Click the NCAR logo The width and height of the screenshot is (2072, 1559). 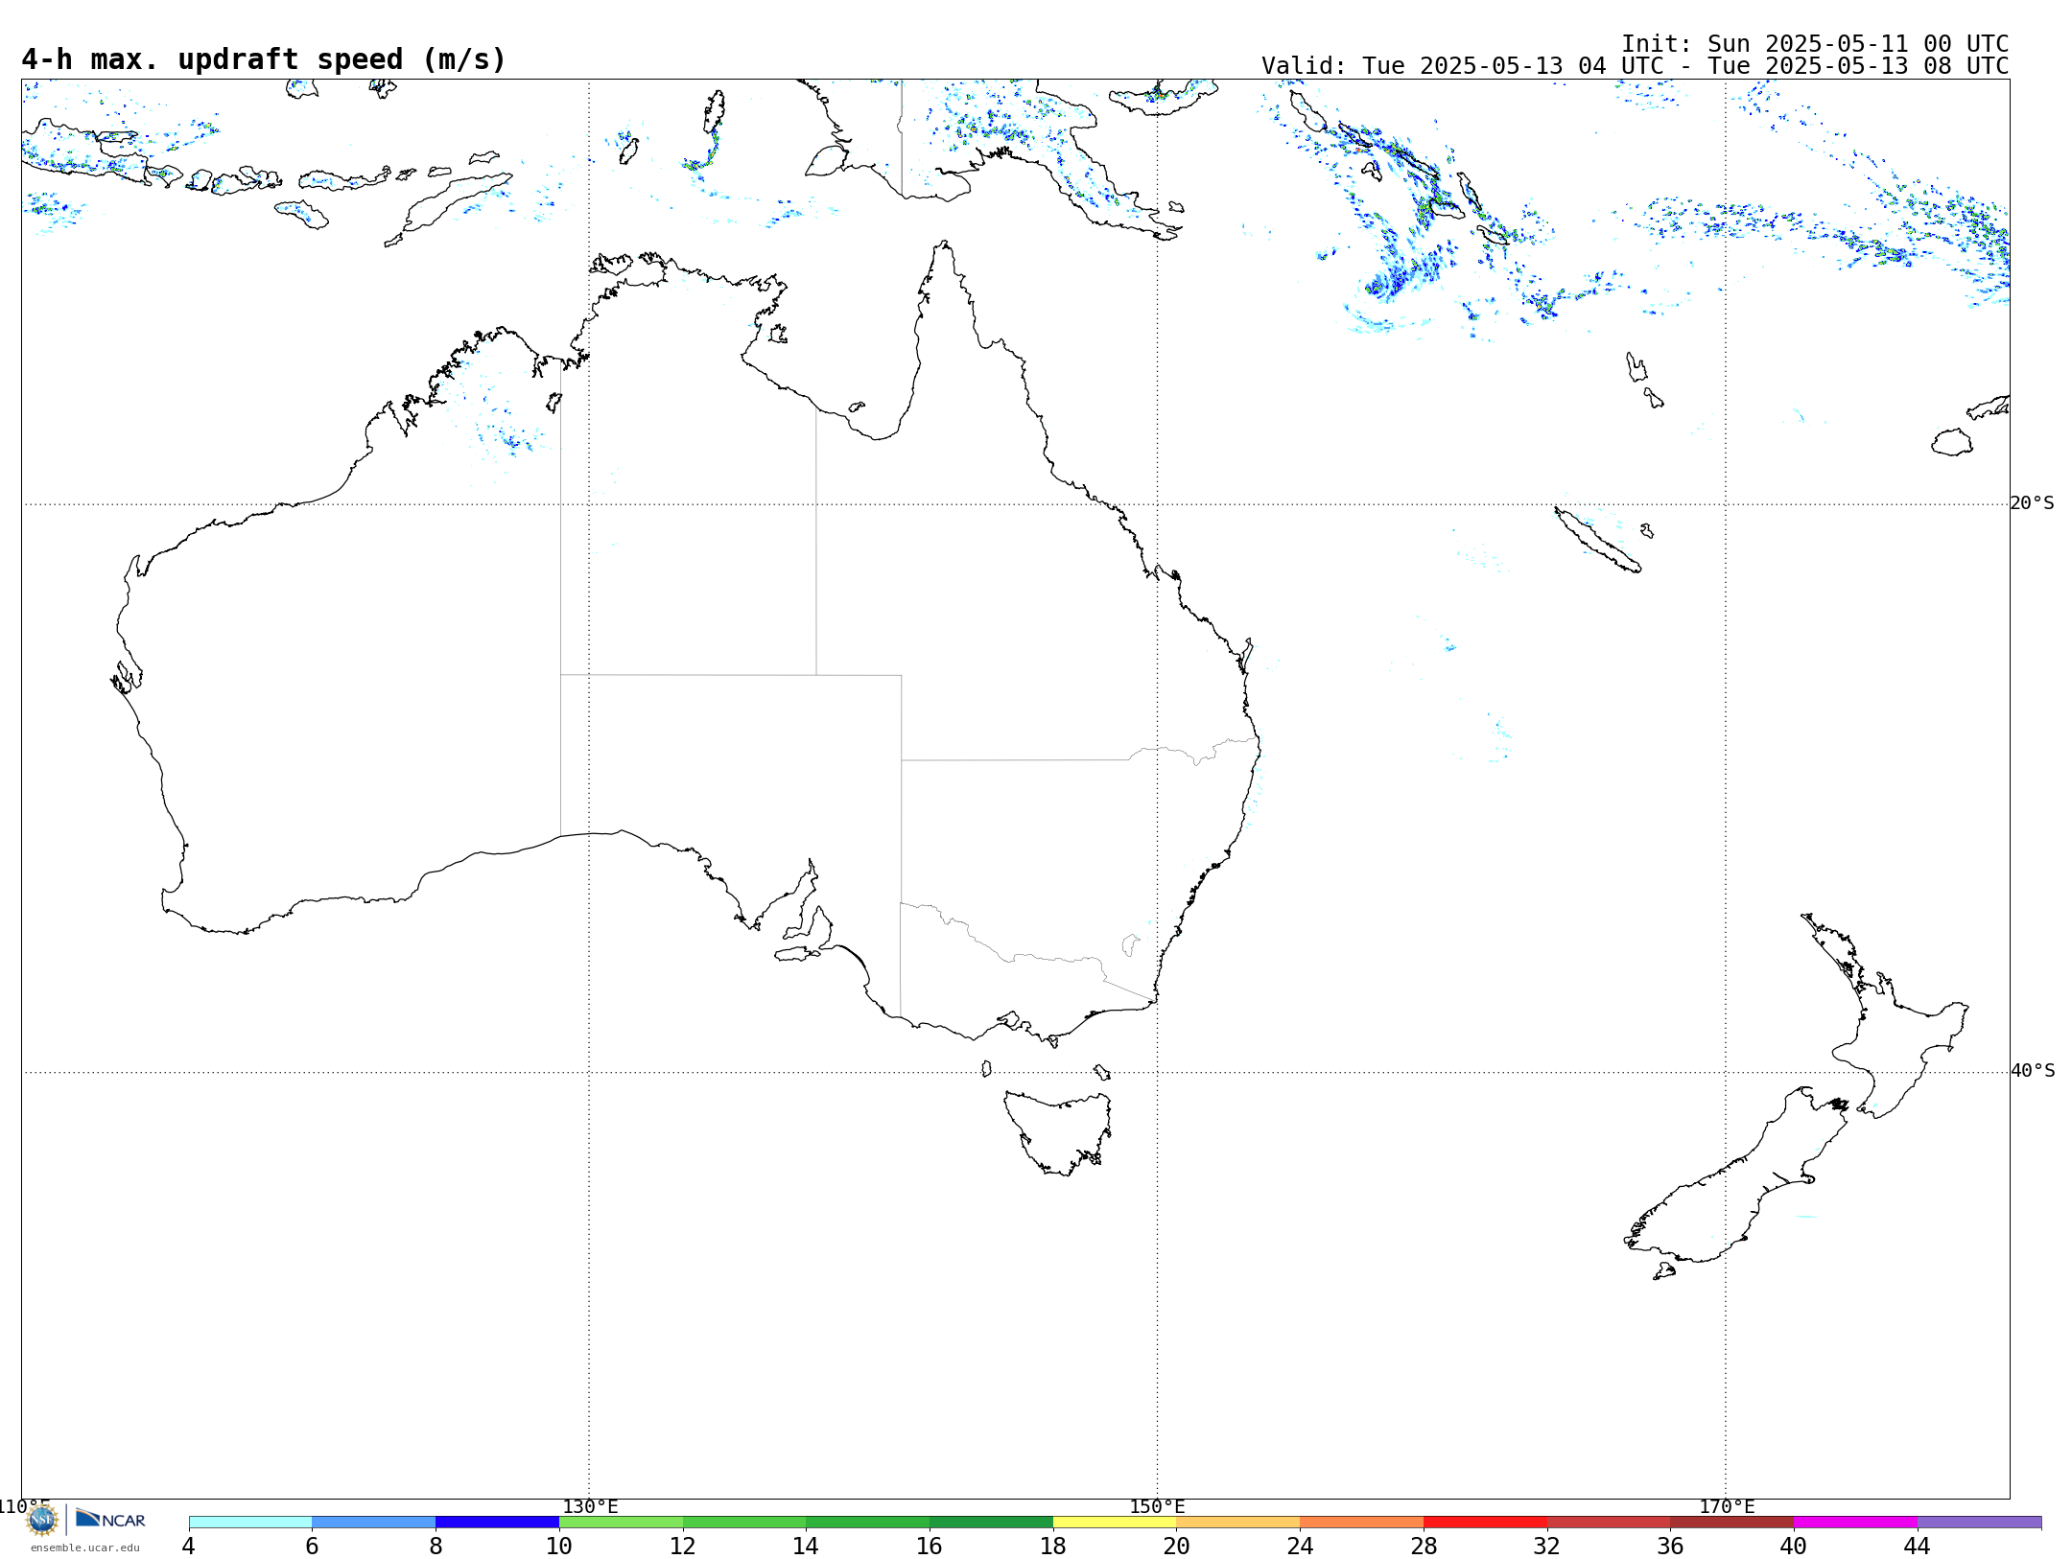point(110,1519)
